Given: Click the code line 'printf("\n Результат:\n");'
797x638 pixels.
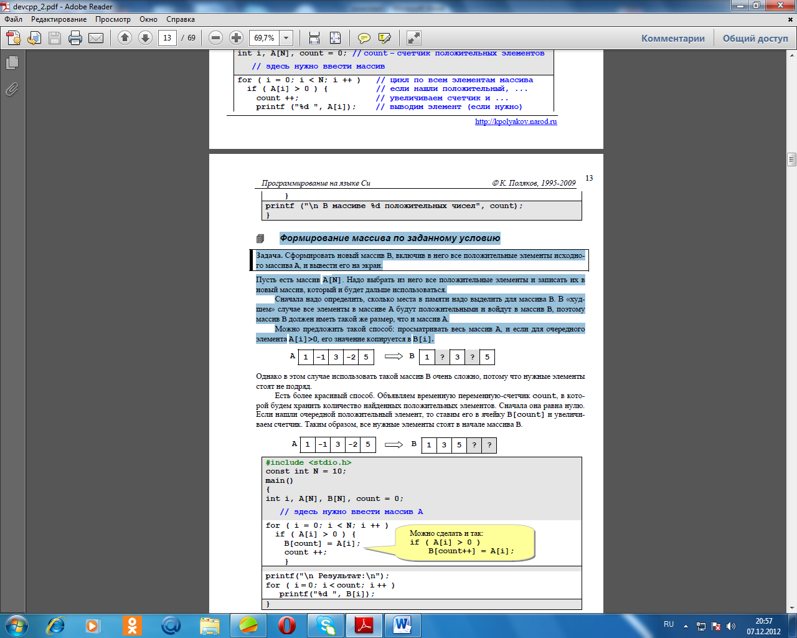Looking at the screenshot, I should coord(328,576).
